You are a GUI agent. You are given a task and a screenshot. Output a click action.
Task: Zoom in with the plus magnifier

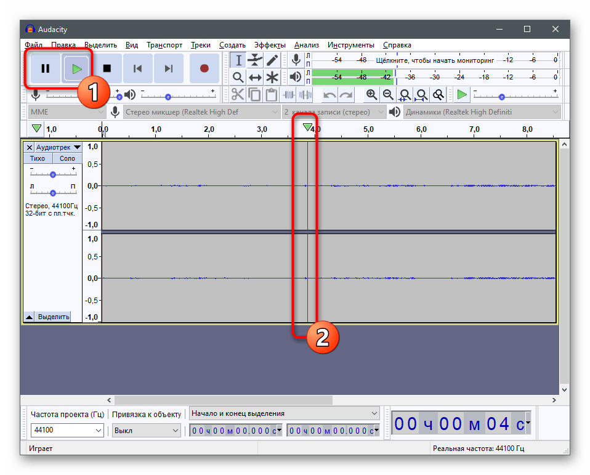pos(372,94)
